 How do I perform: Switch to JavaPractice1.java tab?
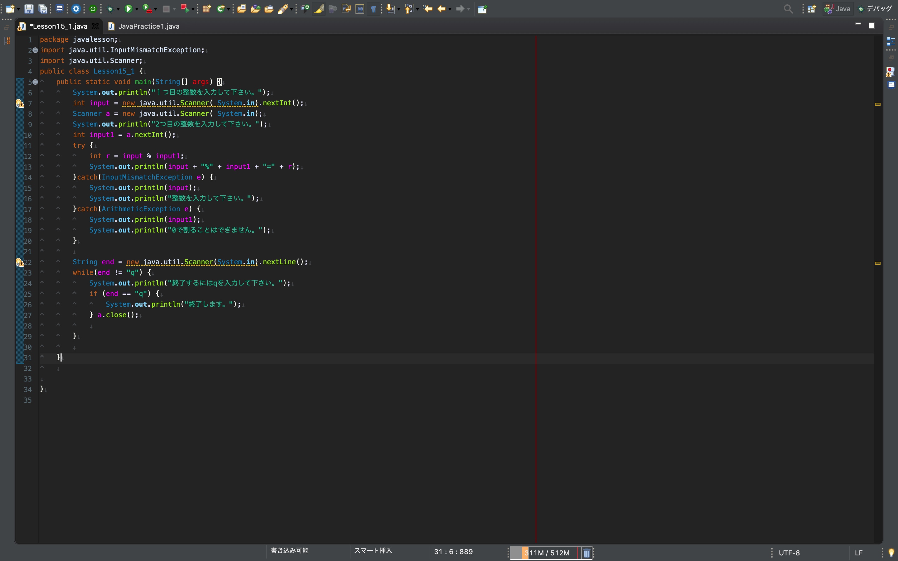148,26
